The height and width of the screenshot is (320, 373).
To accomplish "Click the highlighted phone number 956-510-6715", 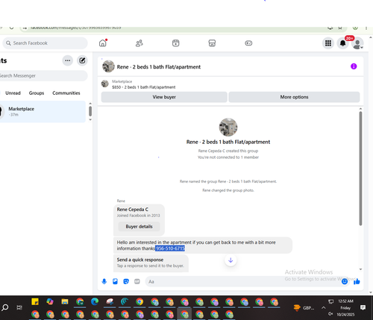I will click(x=170, y=248).
